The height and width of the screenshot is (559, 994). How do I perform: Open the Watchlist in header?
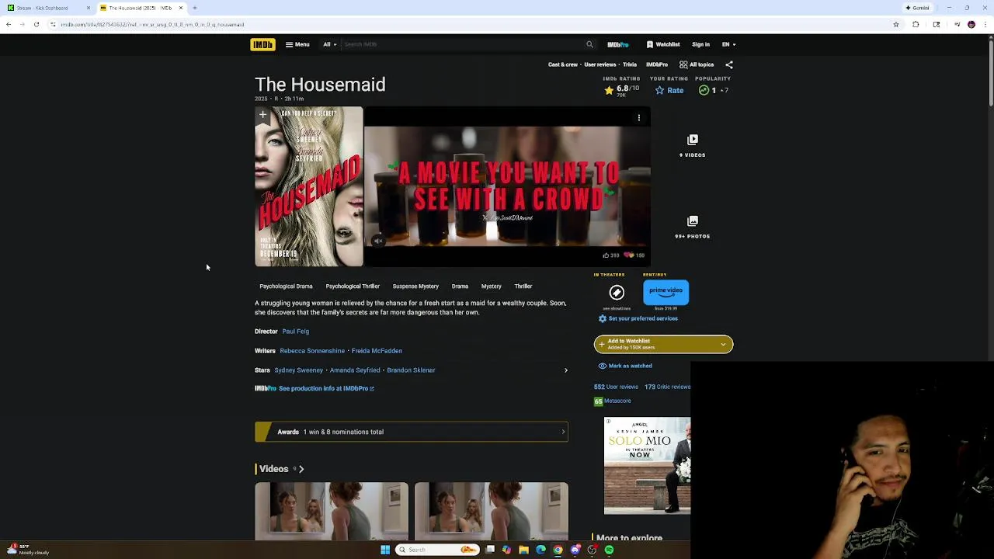tap(663, 44)
